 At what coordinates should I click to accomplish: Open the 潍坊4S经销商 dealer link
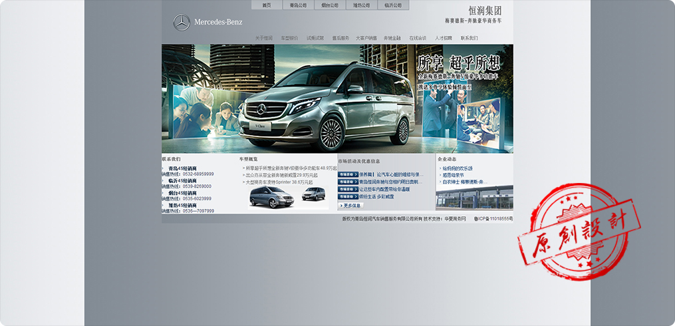182,206
